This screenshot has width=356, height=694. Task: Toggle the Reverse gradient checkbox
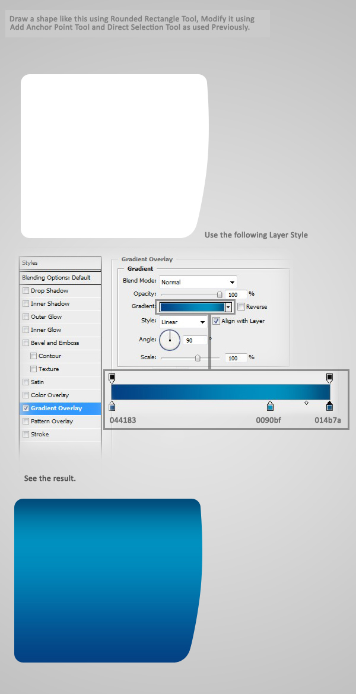pyautogui.click(x=241, y=307)
